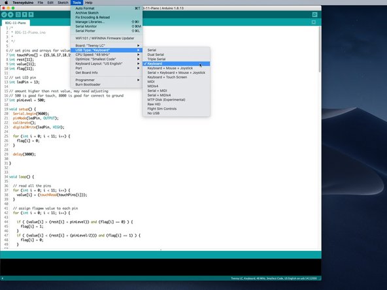The width and height of the screenshot is (387, 290).
Task: Switch to the BDG-11-Piano sketch tab
Action: (x=15, y=23)
